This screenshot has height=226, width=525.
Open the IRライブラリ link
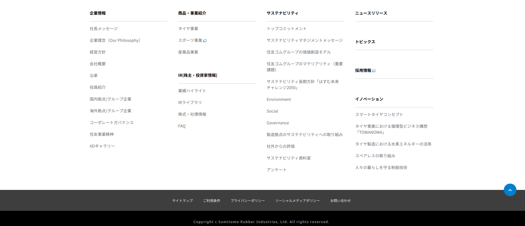[190, 103]
